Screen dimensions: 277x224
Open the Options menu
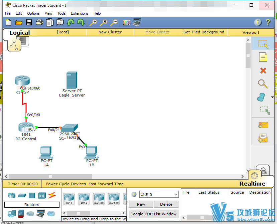point(33,13)
